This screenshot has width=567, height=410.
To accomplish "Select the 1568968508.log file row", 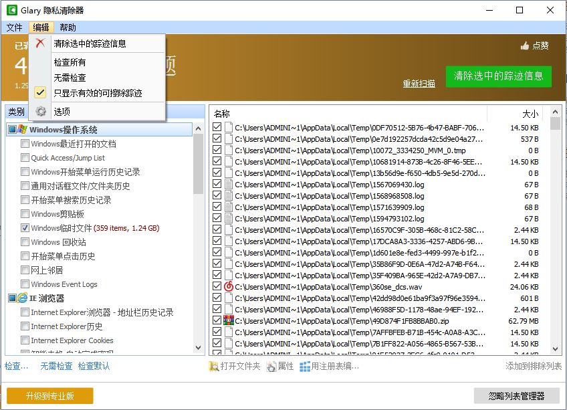I will tap(376, 196).
